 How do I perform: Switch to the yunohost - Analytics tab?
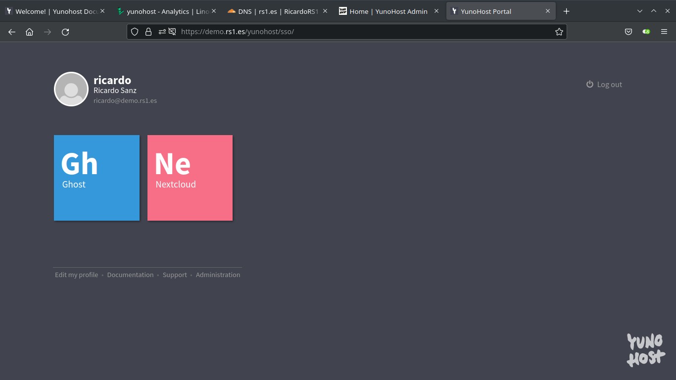pos(163,11)
